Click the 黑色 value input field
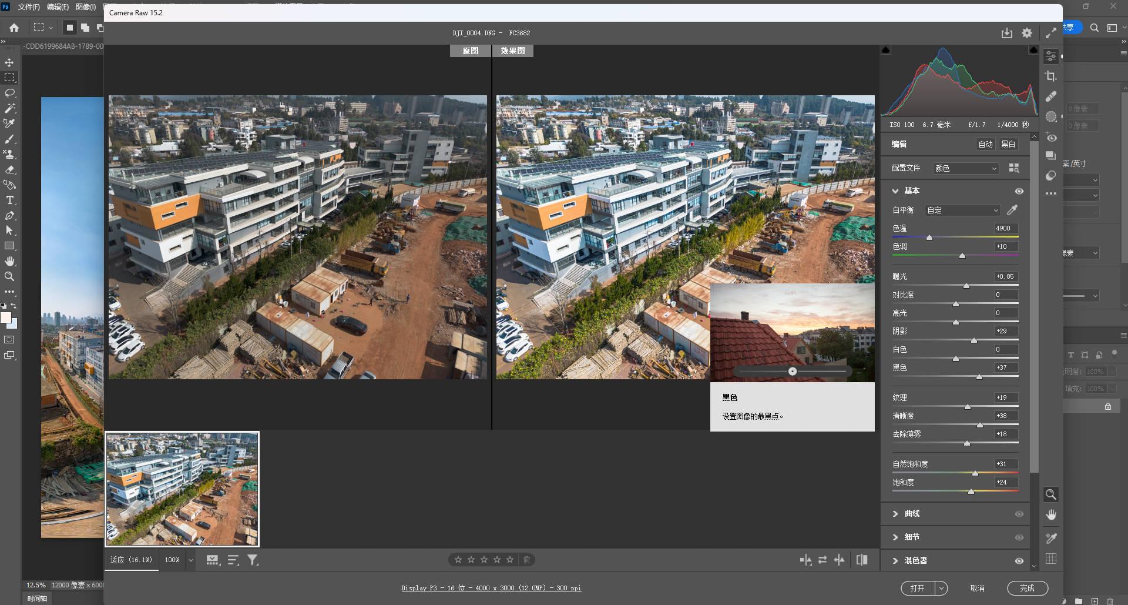The image size is (1128, 605). 1006,367
